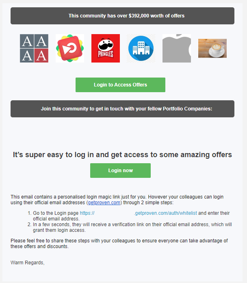Click the Warm Regards sign-off text
The height and width of the screenshot is (283, 247).
click(28, 263)
